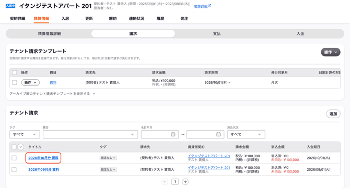Viewport: 350px width, 188px height.
Task: Click the 追加 button
Action: click(x=333, y=114)
